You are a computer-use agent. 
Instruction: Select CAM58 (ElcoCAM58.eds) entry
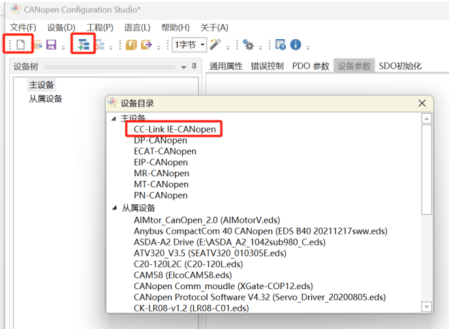point(183,275)
